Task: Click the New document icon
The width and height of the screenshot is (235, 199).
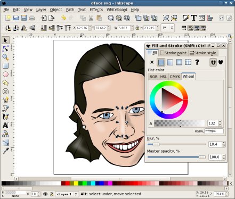Action: tap(8, 18)
